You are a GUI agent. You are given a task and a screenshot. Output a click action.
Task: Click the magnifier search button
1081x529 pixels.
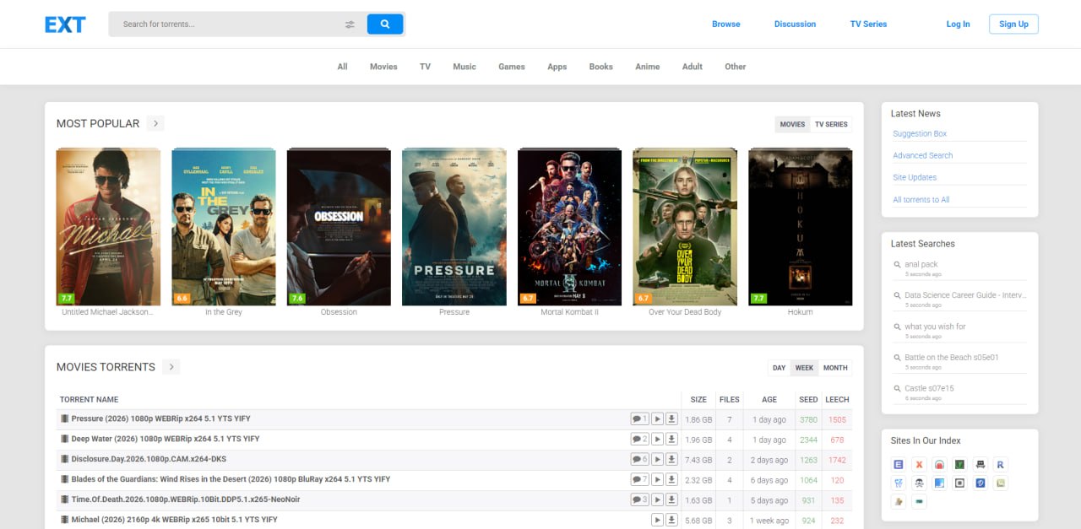click(x=385, y=24)
